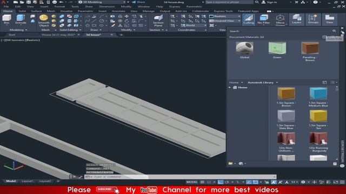Select the Smooth Object mesh tool
Screen dimensions: 346x194
click(43, 20)
